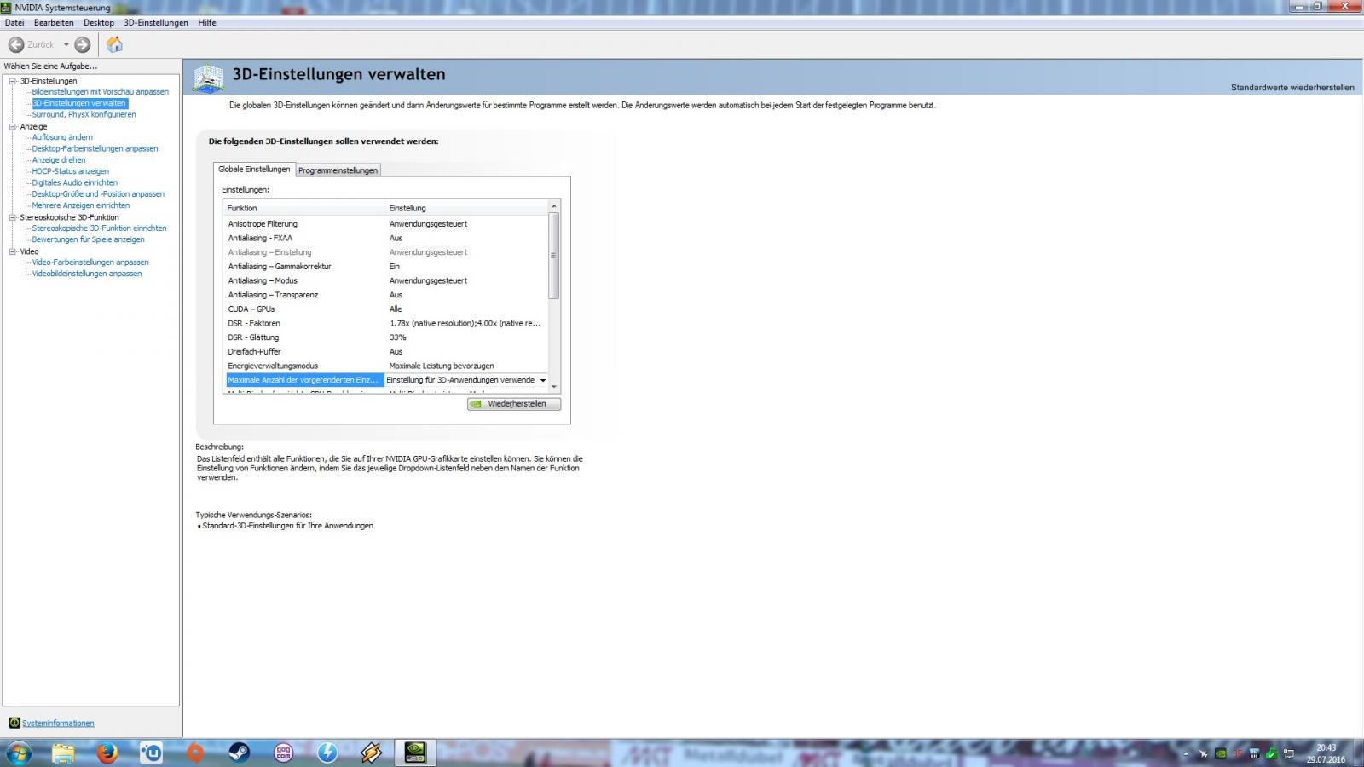Click the Systeminformationen icon

click(14, 723)
